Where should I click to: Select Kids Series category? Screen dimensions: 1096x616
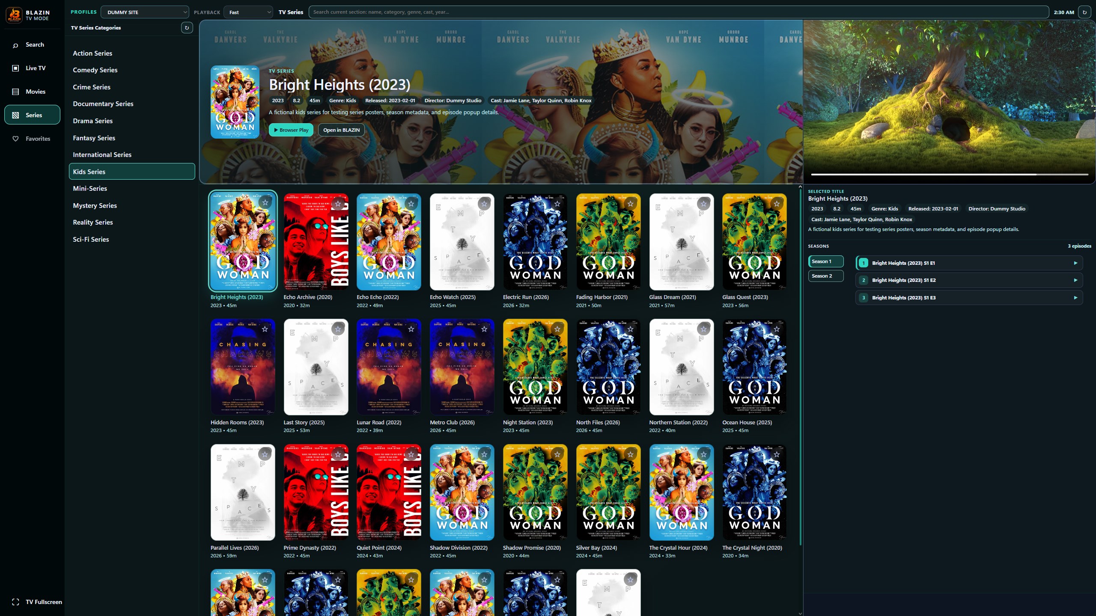click(132, 172)
